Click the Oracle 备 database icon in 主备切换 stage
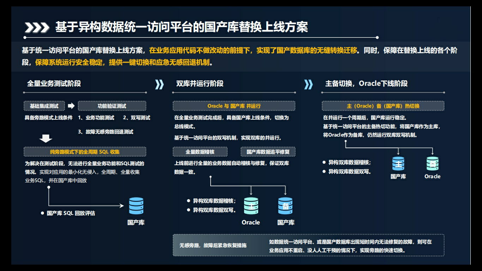This screenshot has width=482, height=271. pyautogui.click(x=432, y=164)
